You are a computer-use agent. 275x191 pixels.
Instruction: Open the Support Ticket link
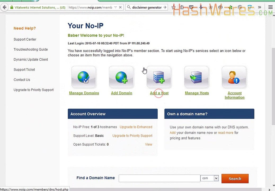(x=24, y=70)
